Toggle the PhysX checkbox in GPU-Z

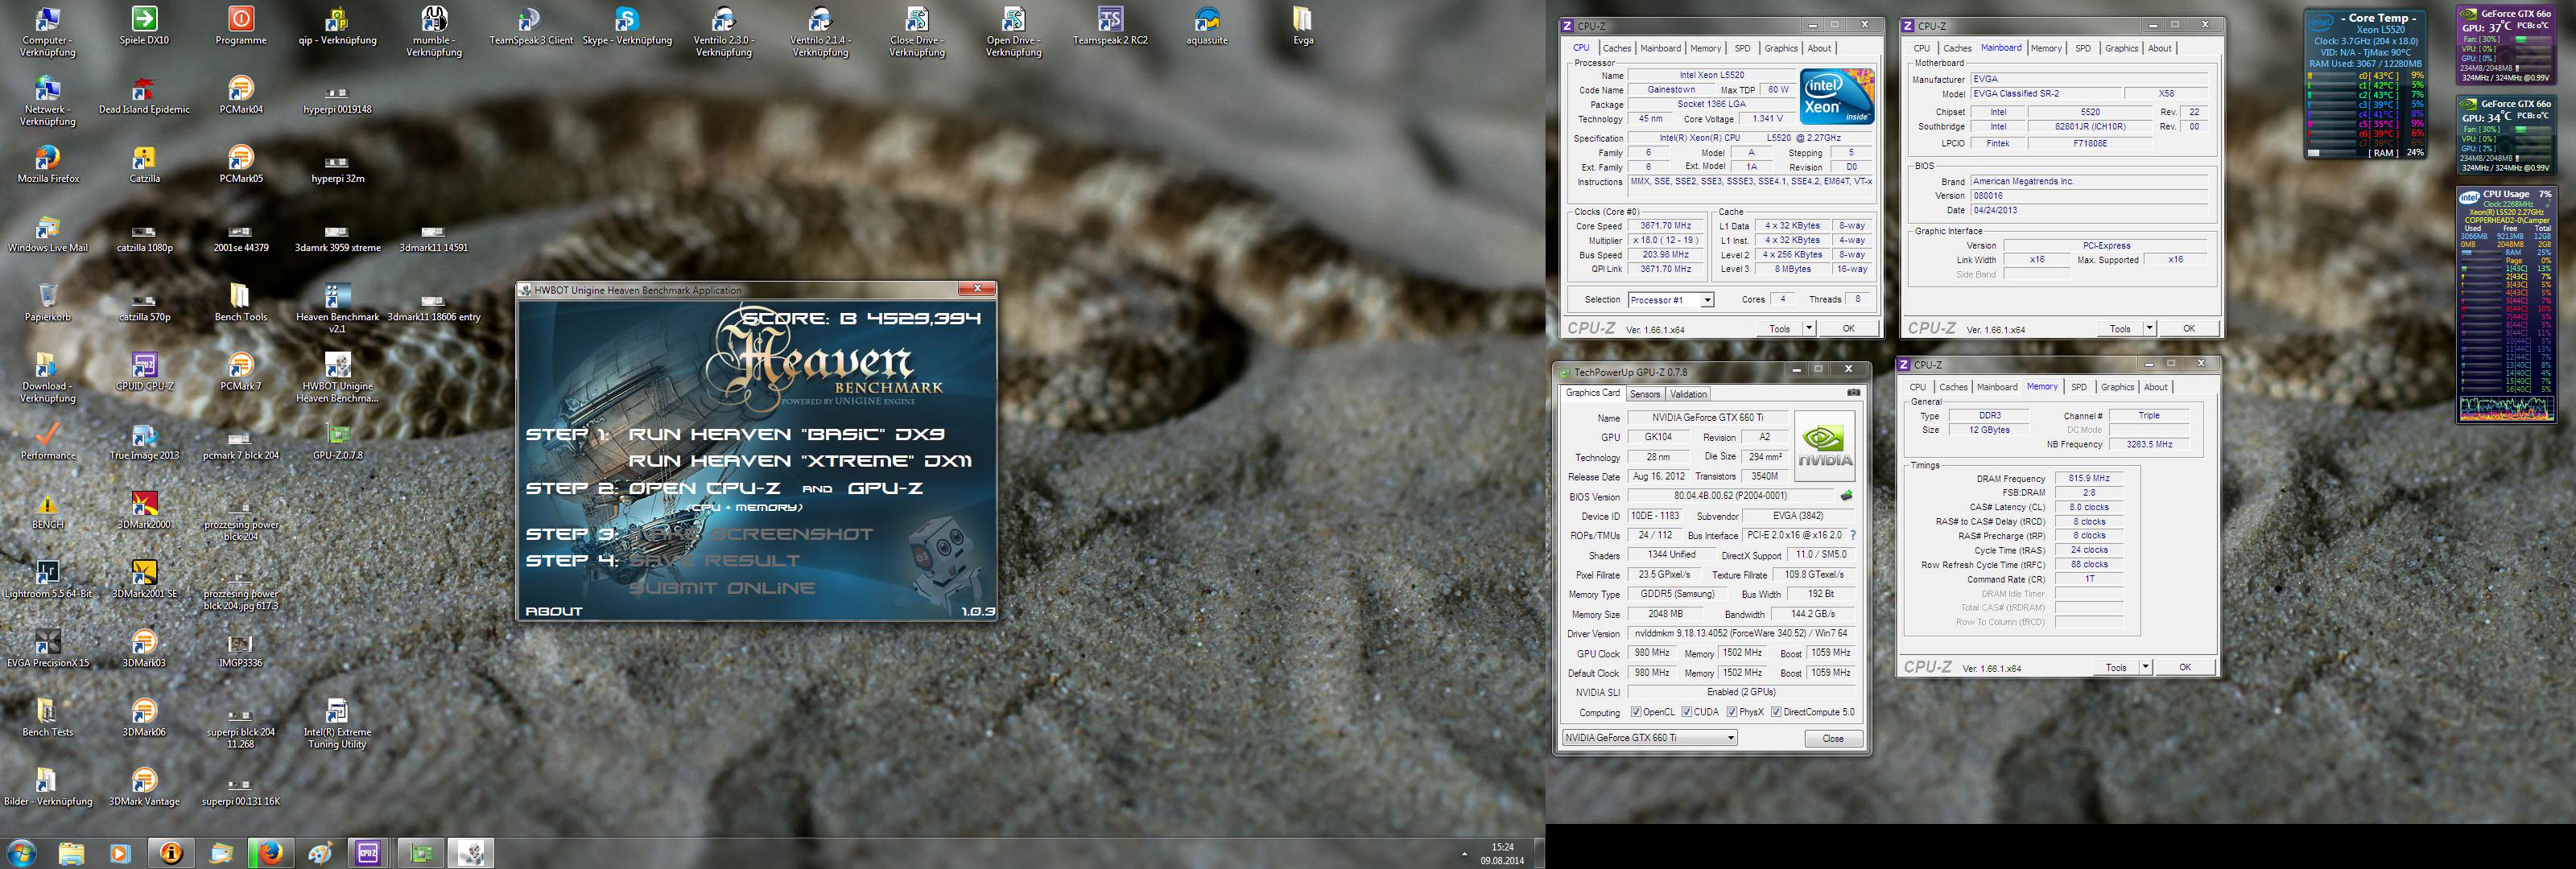pos(1732,712)
